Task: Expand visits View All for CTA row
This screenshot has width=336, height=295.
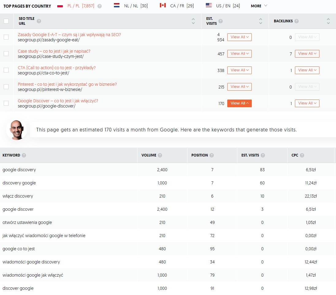Action: click(239, 70)
